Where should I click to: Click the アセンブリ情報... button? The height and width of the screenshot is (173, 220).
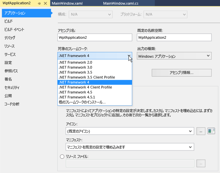[x=182, y=73]
